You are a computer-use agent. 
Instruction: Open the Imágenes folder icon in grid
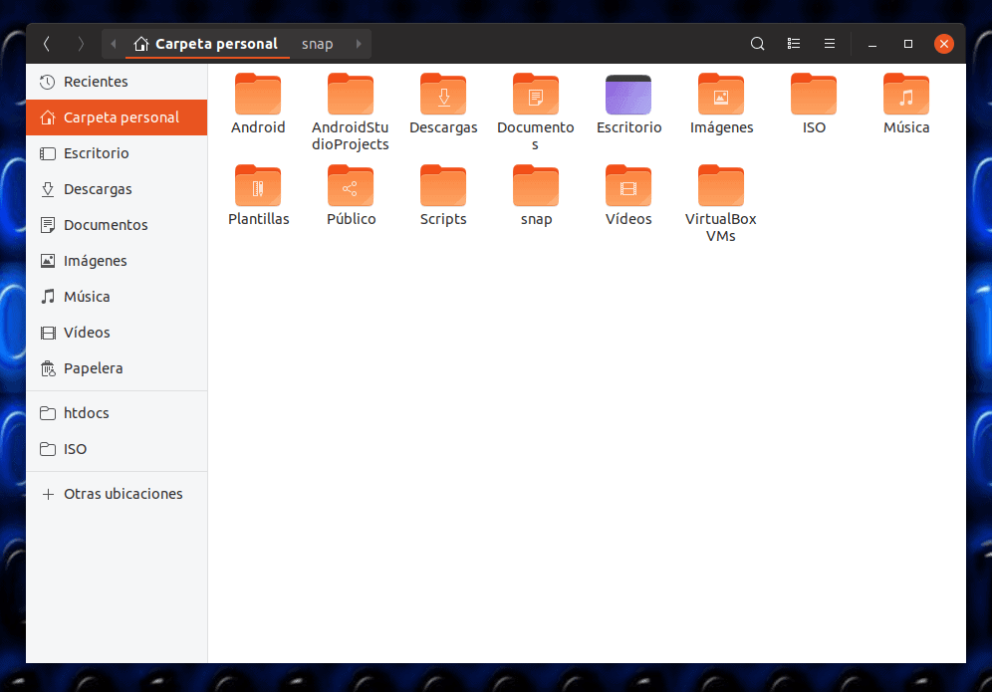721,95
